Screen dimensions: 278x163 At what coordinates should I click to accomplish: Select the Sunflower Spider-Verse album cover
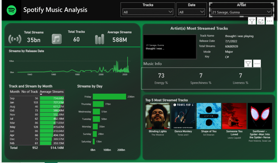(x=260, y=116)
